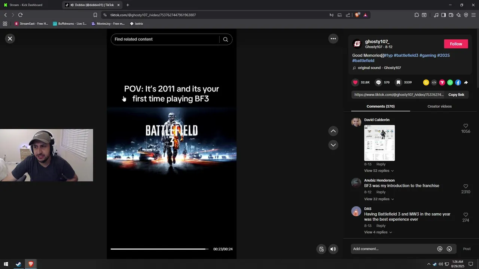Click the Copy link button
The width and height of the screenshot is (479, 269).
point(456,95)
